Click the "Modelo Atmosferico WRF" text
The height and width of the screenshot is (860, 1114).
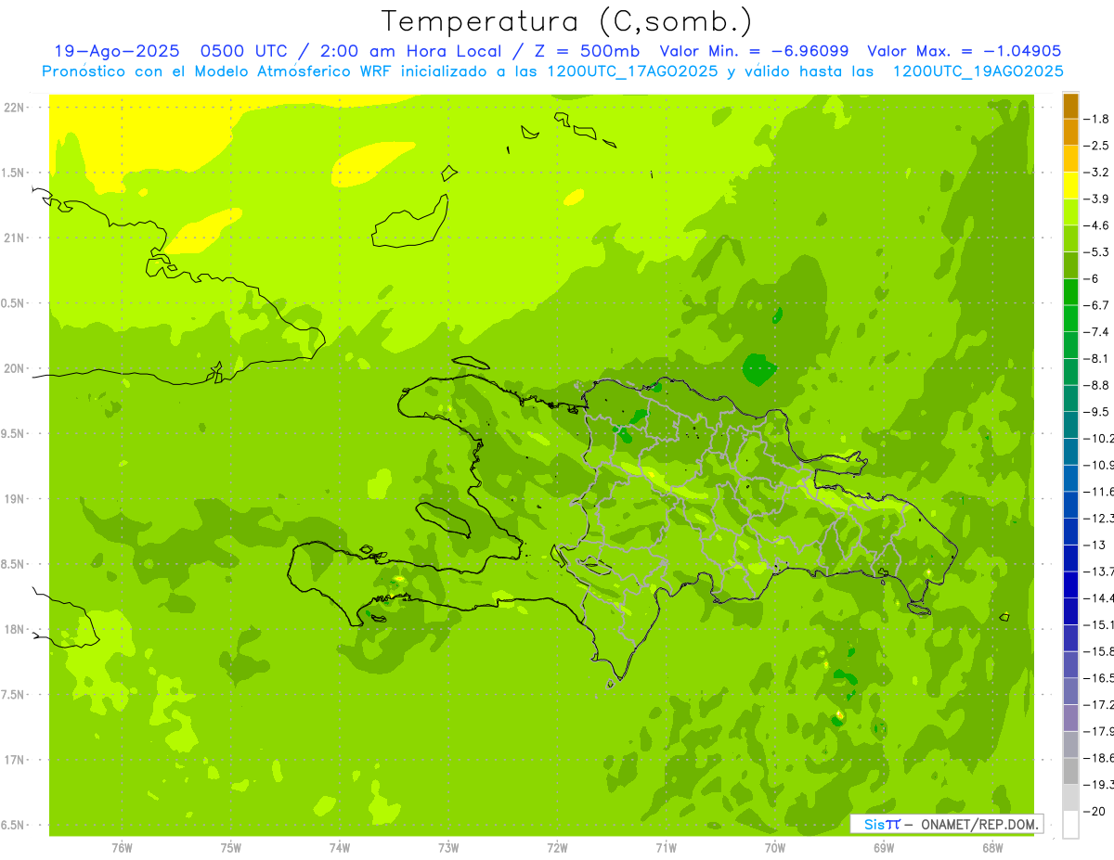(x=290, y=71)
